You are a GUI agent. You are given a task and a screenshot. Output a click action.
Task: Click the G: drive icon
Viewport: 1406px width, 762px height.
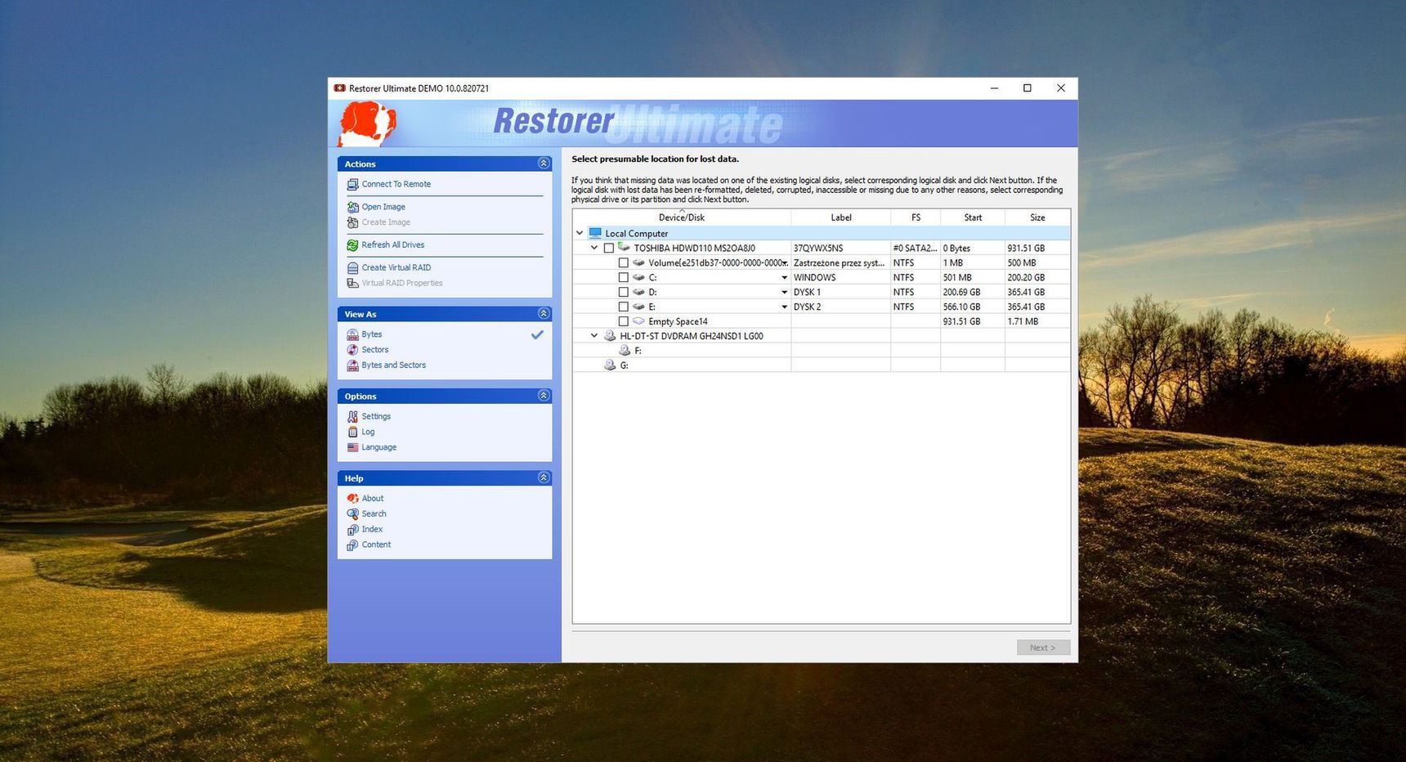(610, 365)
